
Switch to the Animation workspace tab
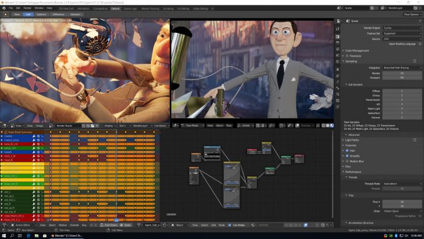tap(84, 8)
